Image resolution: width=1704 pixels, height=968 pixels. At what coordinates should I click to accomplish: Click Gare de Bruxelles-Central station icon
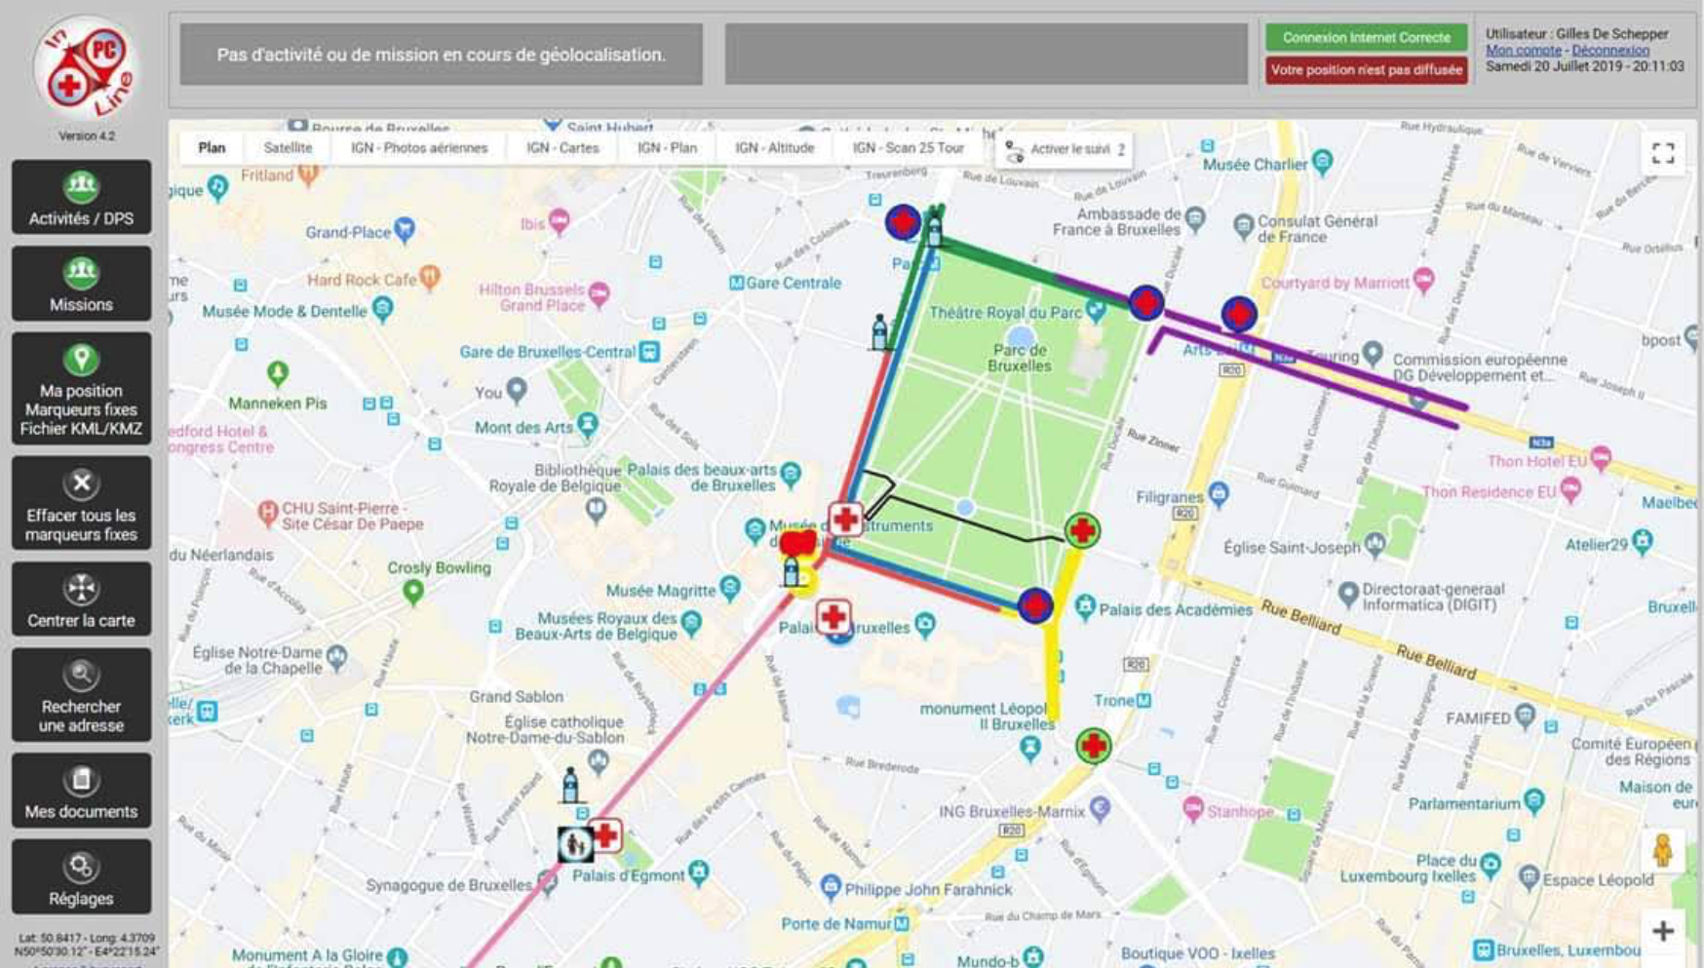[649, 351]
